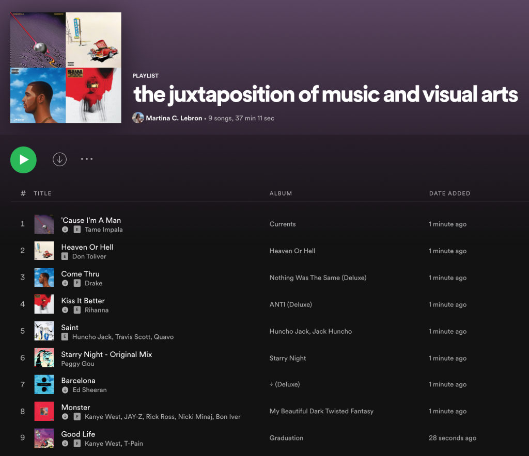Open artist Ed Sheeran
The image size is (529, 456).
pos(90,389)
